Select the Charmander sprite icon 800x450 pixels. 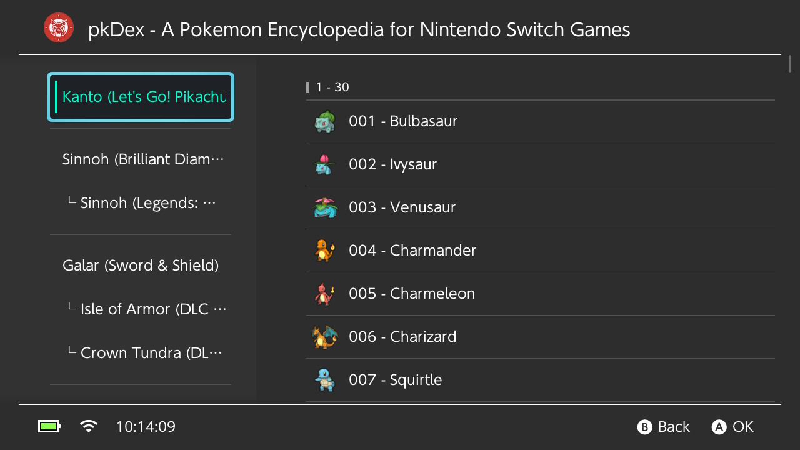pyautogui.click(x=325, y=251)
